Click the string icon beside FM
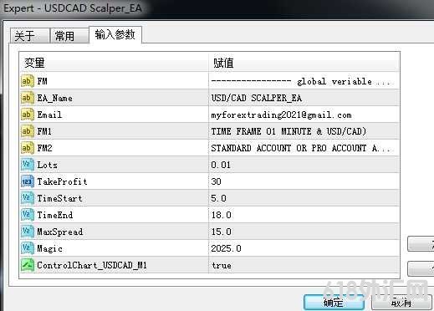This screenshot has height=311, width=434. click(28, 81)
